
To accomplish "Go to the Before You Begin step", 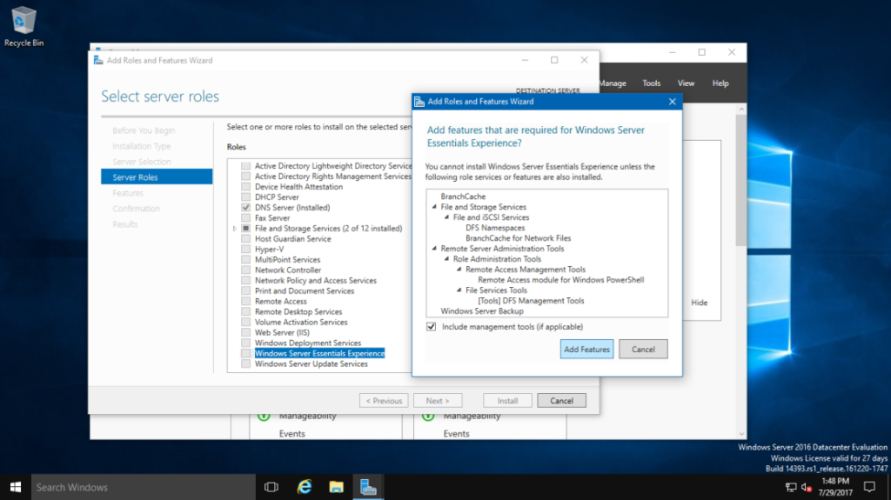I will coord(144,130).
